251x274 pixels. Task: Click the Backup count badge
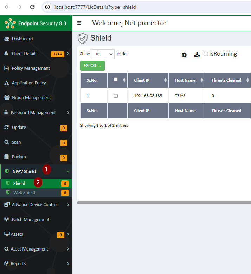(64, 158)
